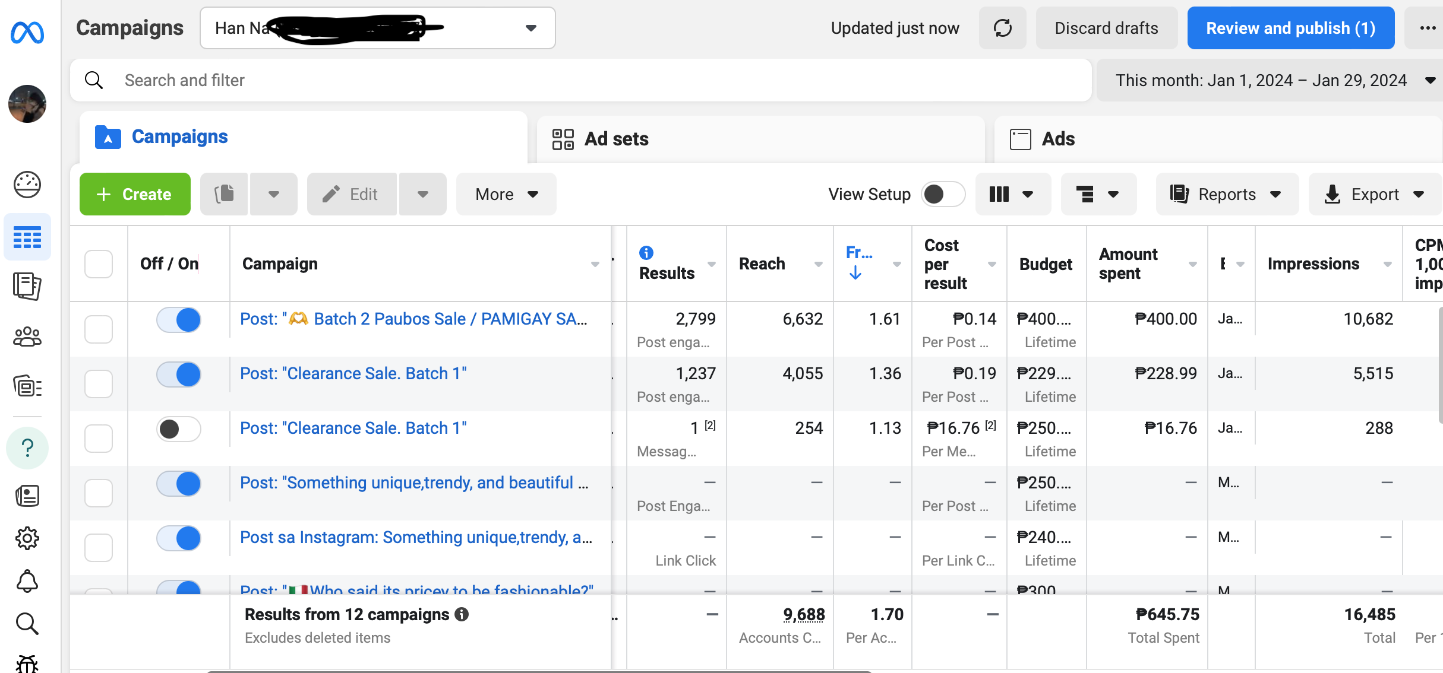The image size is (1443, 673).
Task: Click the Meta logo icon
Action: (x=27, y=32)
